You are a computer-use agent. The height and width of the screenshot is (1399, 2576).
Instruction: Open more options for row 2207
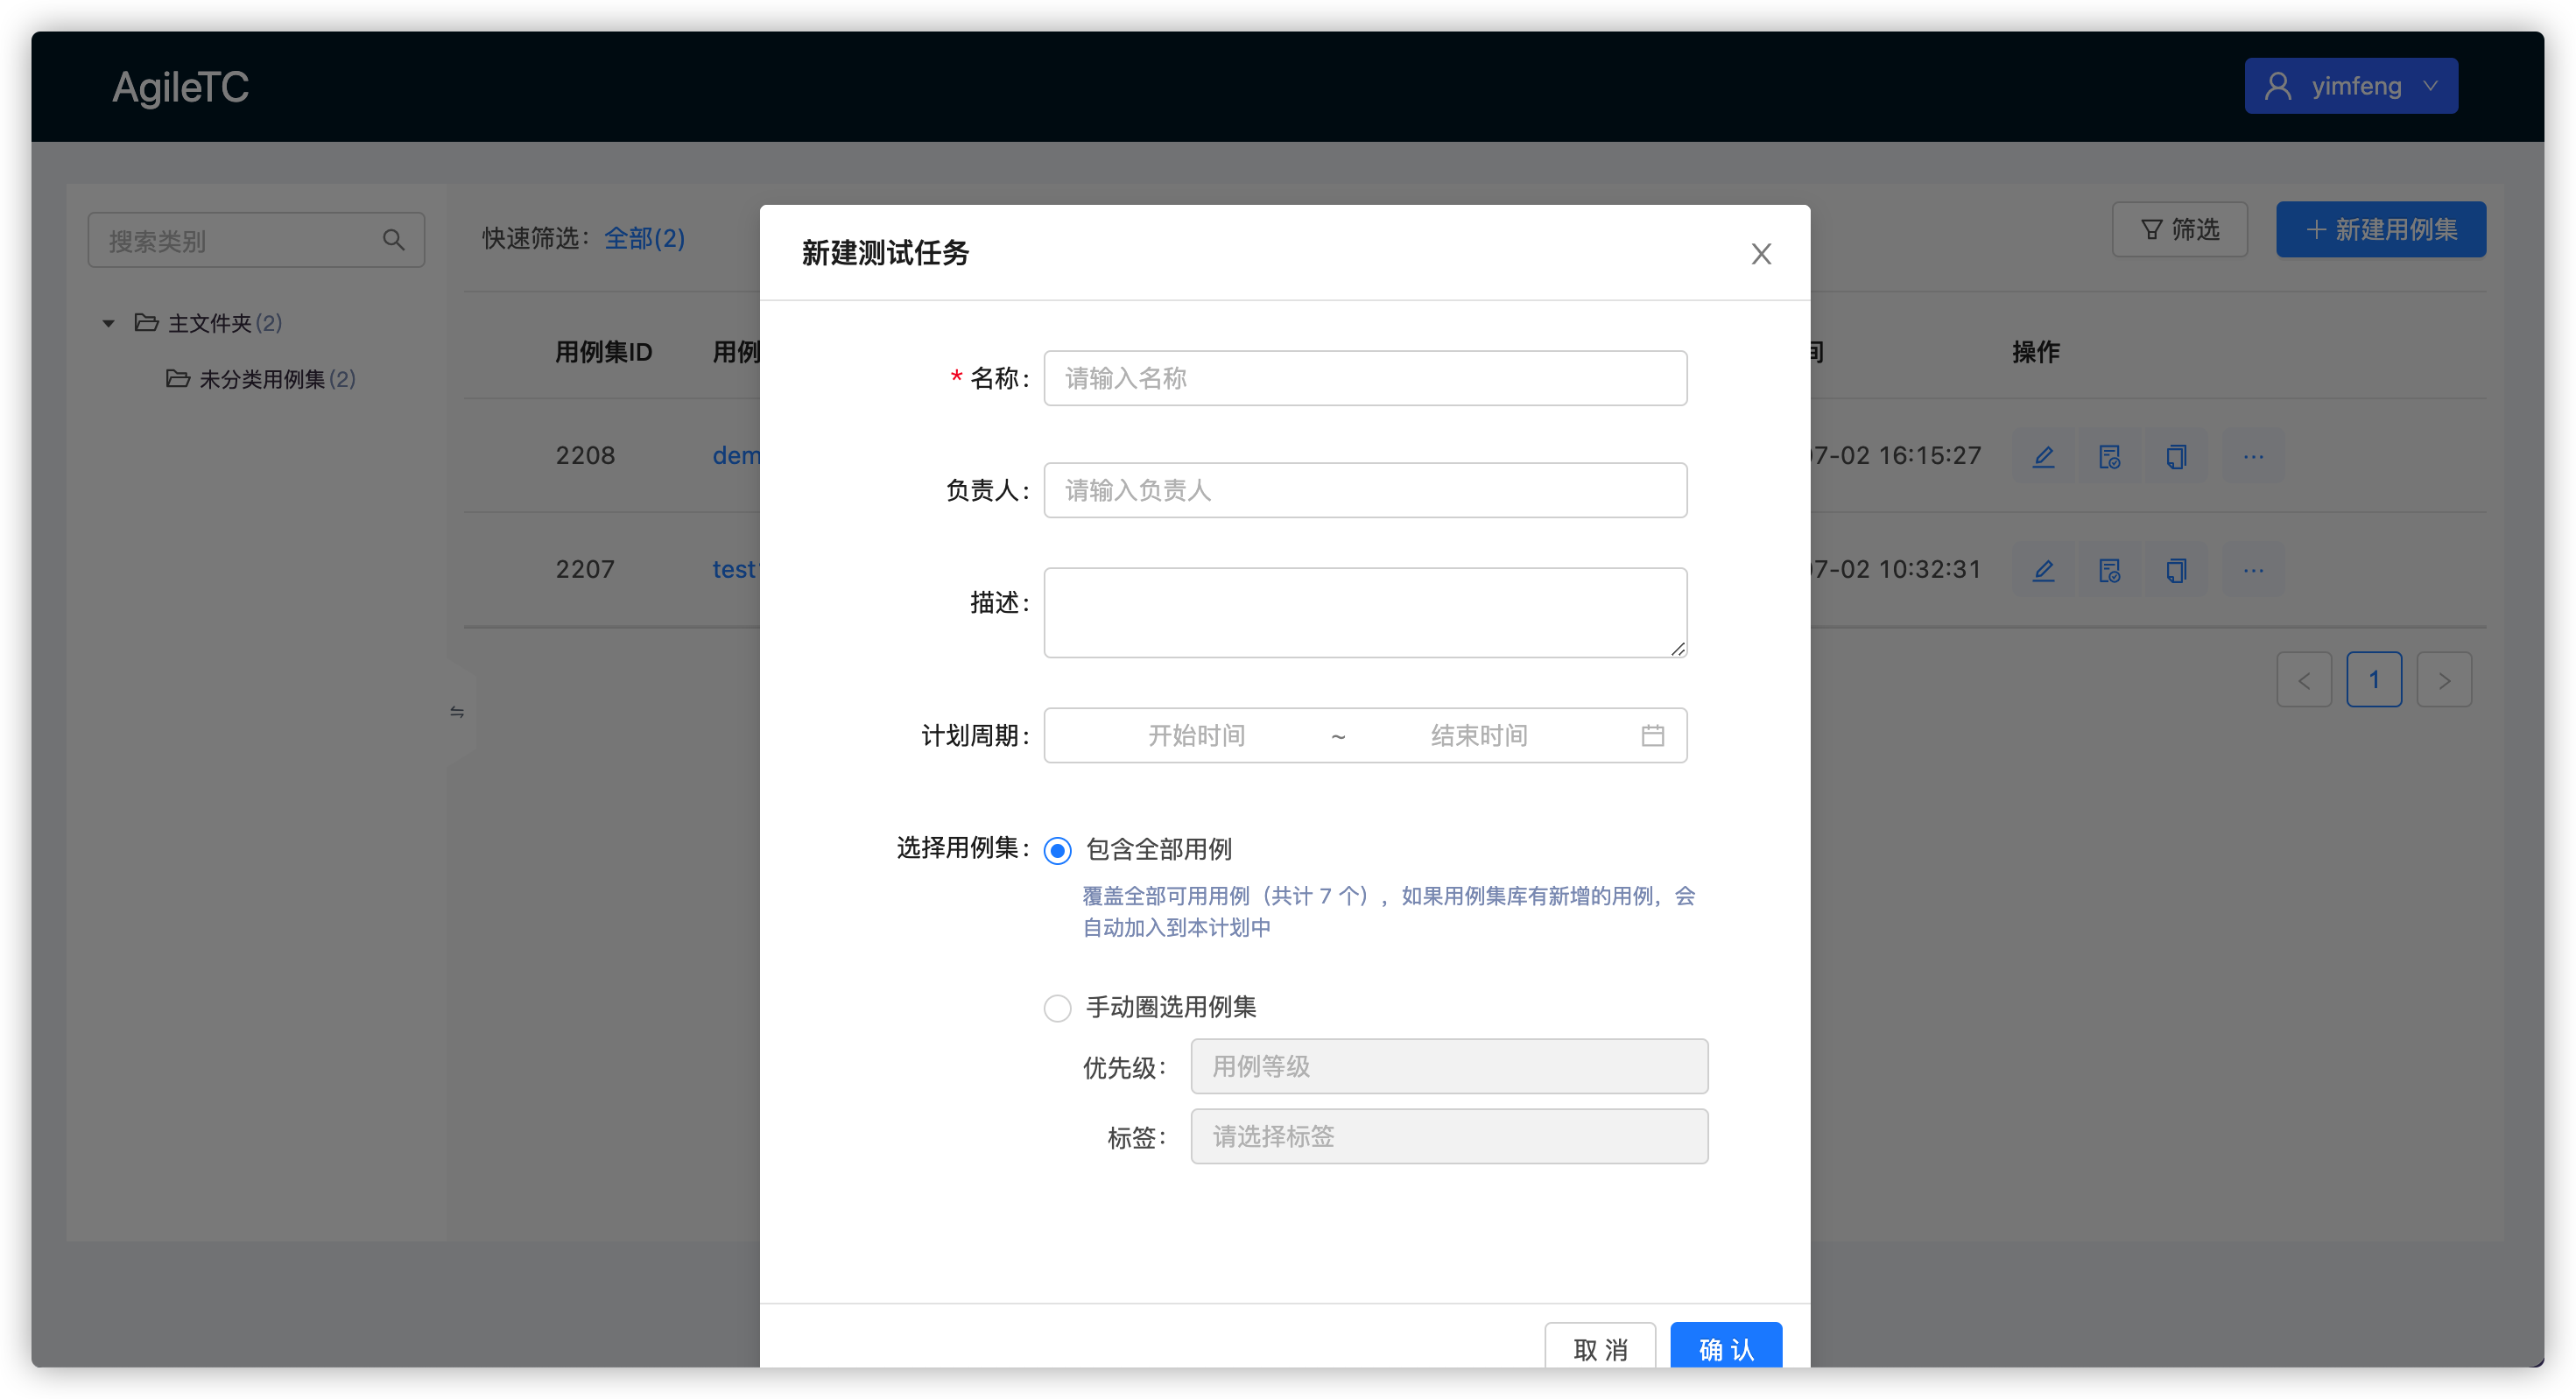2253,571
